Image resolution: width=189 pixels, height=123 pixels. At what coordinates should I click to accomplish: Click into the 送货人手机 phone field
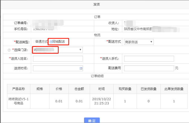point(149,59)
